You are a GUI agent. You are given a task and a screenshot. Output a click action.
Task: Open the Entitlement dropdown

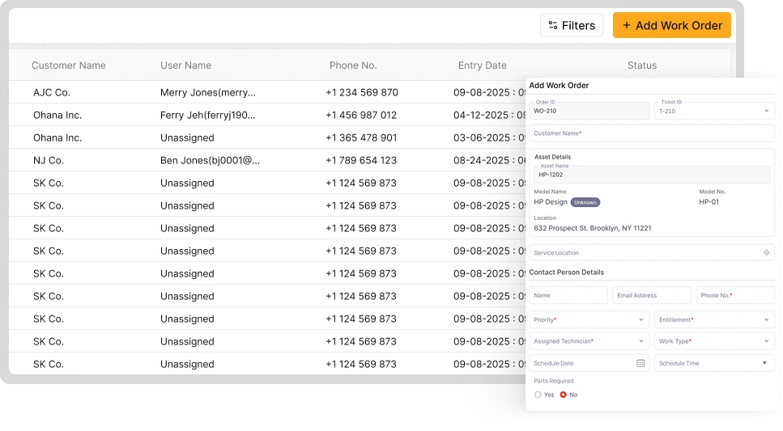pos(766,319)
